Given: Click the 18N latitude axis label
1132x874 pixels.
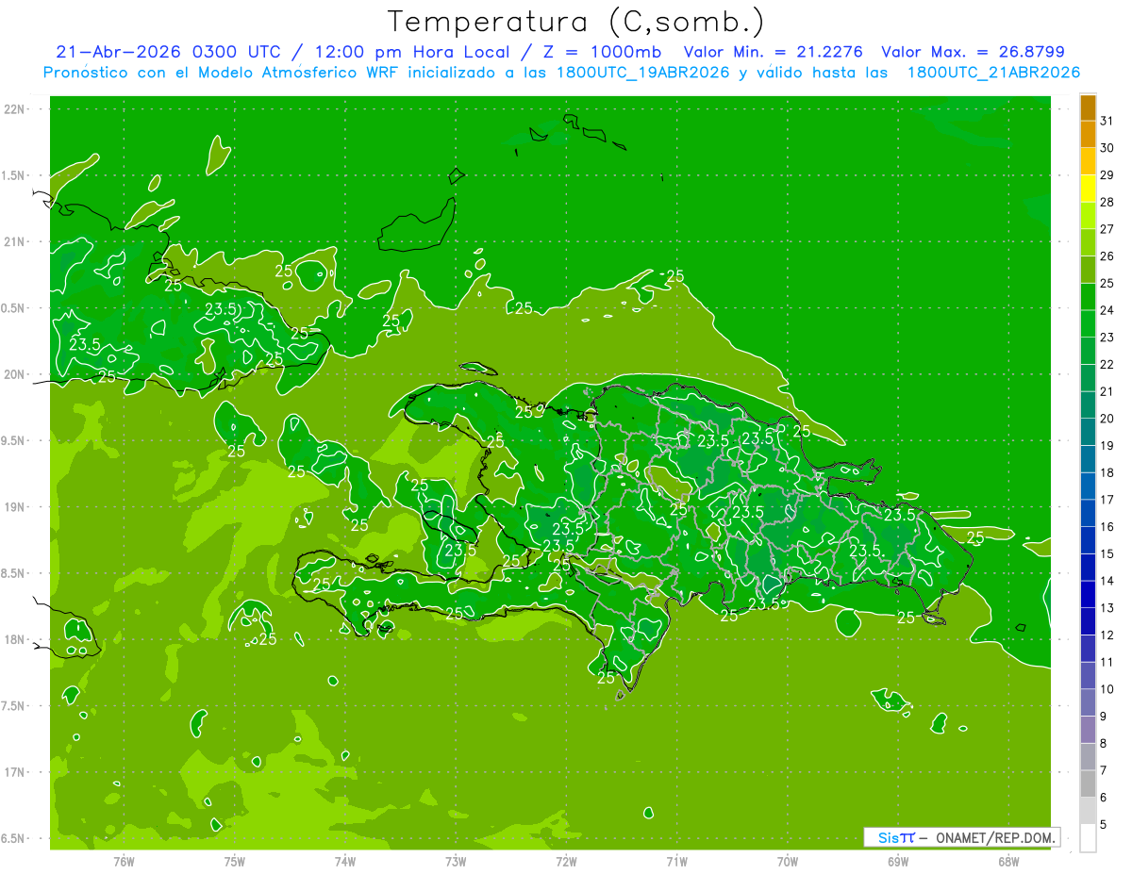Looking at the screenshot, I should 14,639.
